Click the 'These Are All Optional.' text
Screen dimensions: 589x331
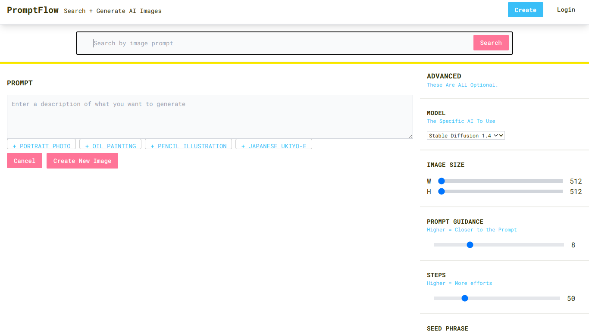click(462, 85)
